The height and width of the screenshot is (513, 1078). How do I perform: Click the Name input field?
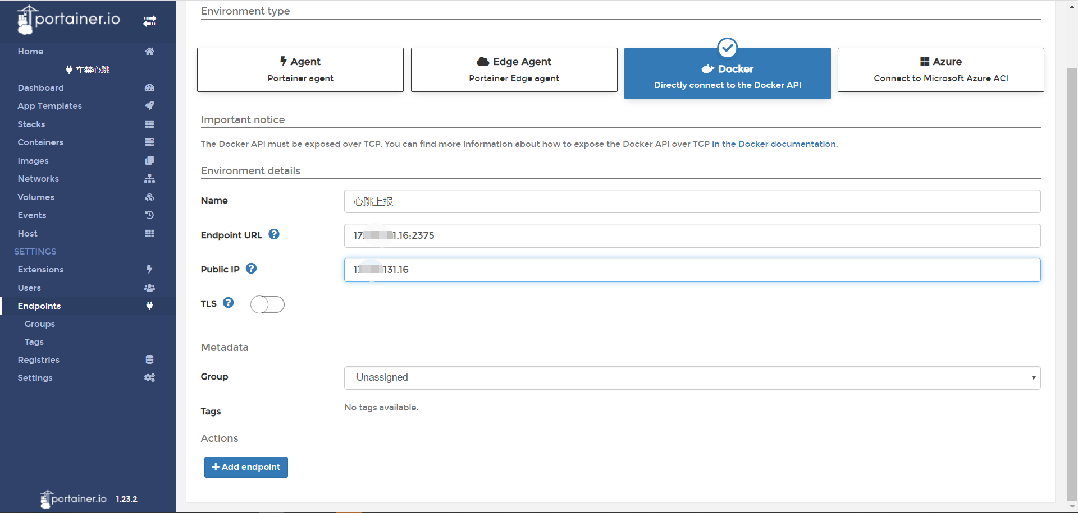click(x=692, y=201)
